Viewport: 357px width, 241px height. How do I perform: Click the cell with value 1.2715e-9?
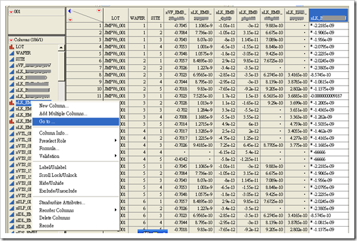[201, 124]
